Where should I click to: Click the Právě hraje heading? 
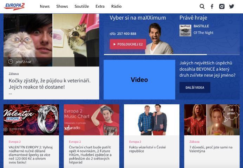point(193,18)
